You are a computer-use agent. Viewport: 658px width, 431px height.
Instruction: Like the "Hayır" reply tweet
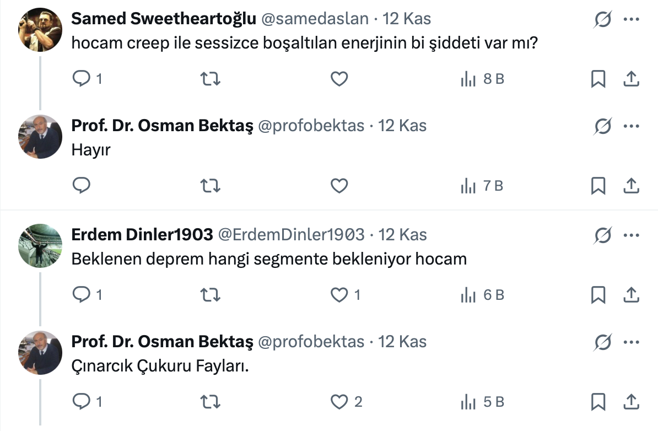click(339, 186)
